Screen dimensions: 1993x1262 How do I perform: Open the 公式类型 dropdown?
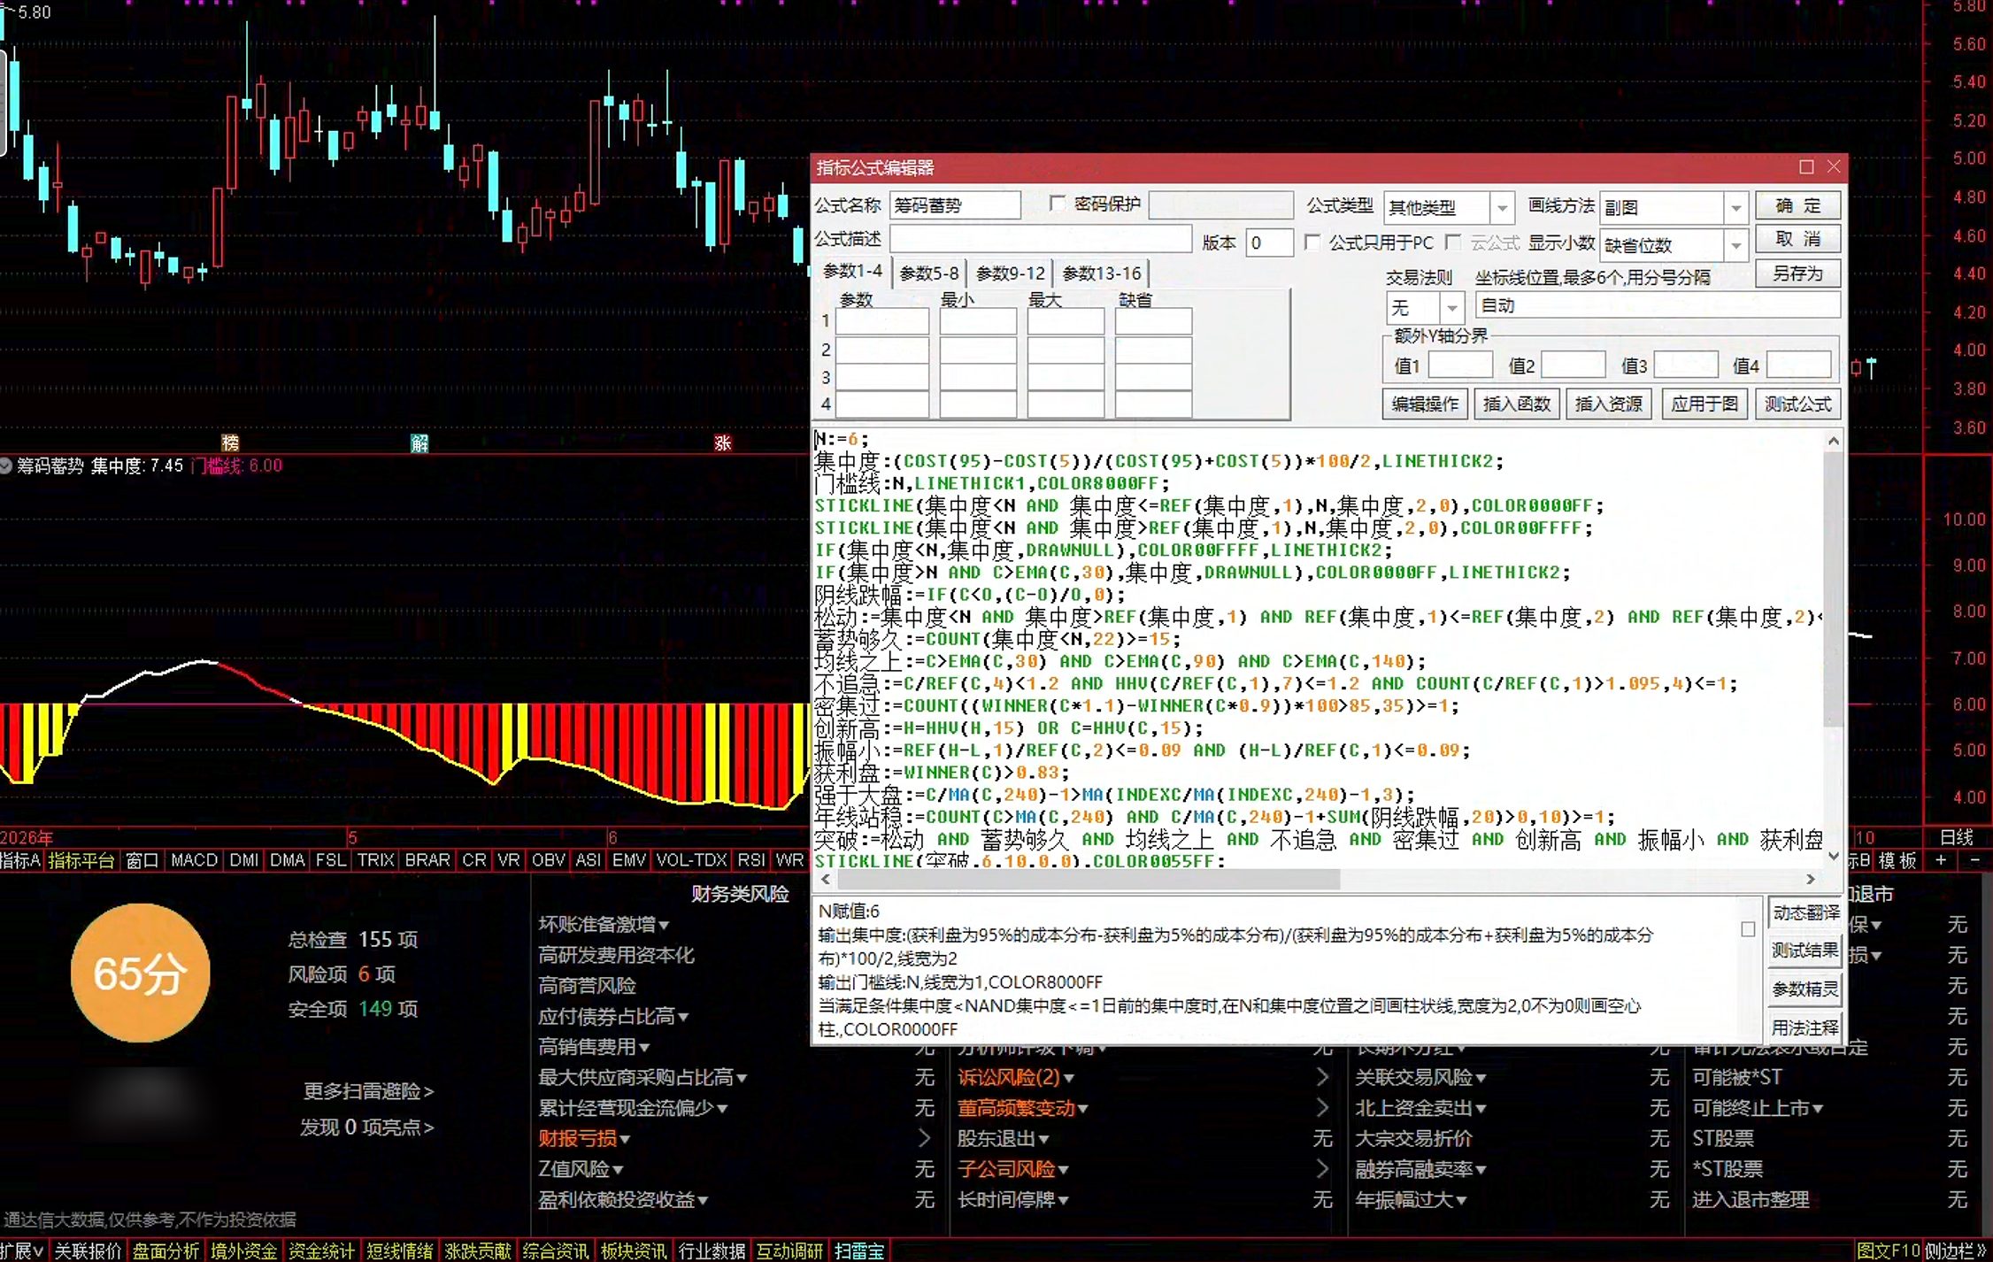1501,208
